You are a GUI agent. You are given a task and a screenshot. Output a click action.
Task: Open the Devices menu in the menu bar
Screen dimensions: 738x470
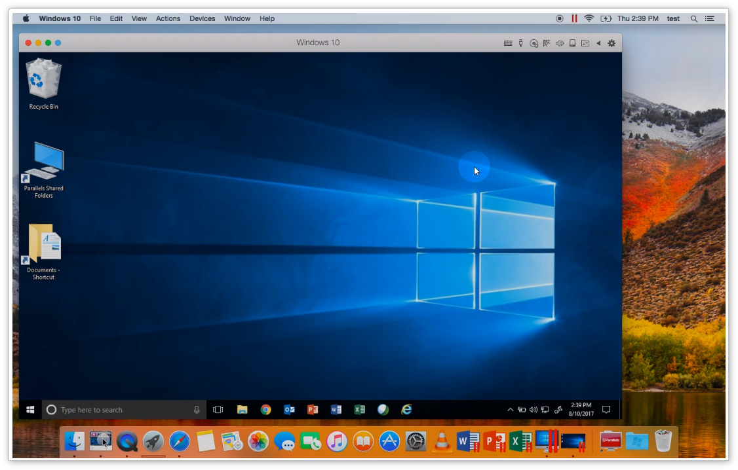202,18
